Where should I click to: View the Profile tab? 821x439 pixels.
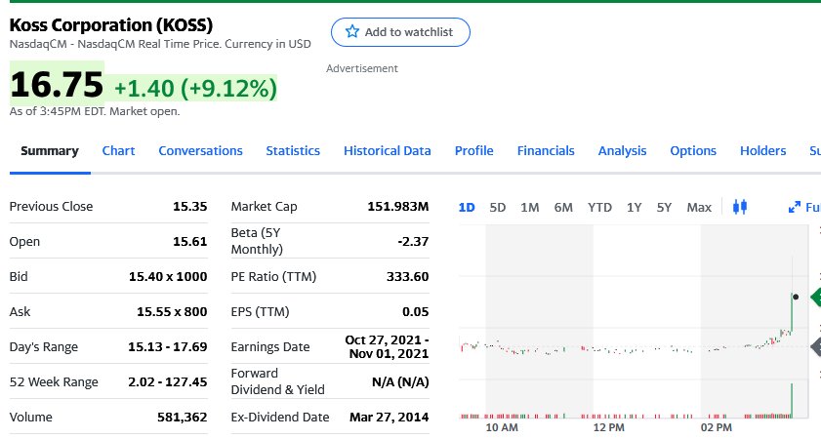[473, 150]
